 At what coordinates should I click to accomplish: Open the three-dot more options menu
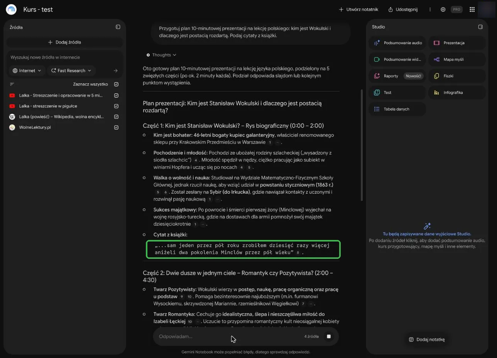[x=430, y=10]
